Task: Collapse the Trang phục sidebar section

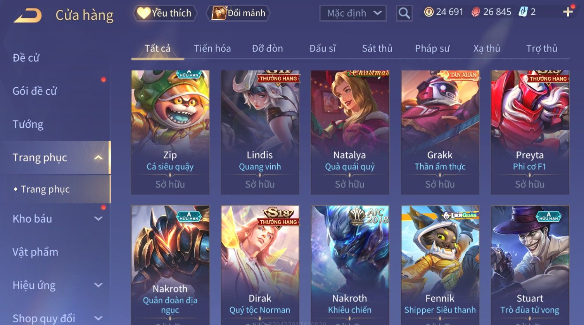Action: coord(98,157)
